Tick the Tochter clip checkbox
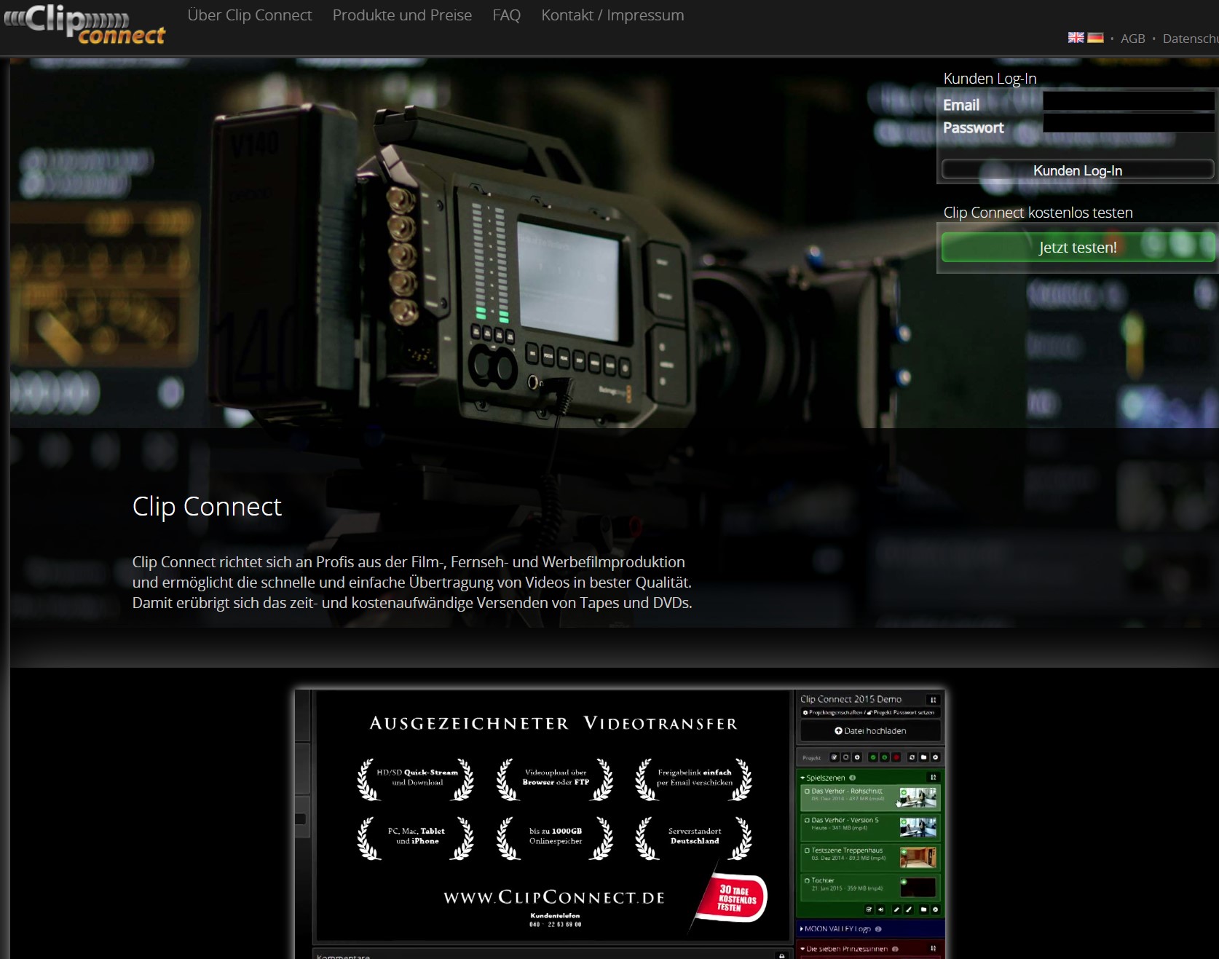Screen dimensions: 1219x959 [807, 881]
